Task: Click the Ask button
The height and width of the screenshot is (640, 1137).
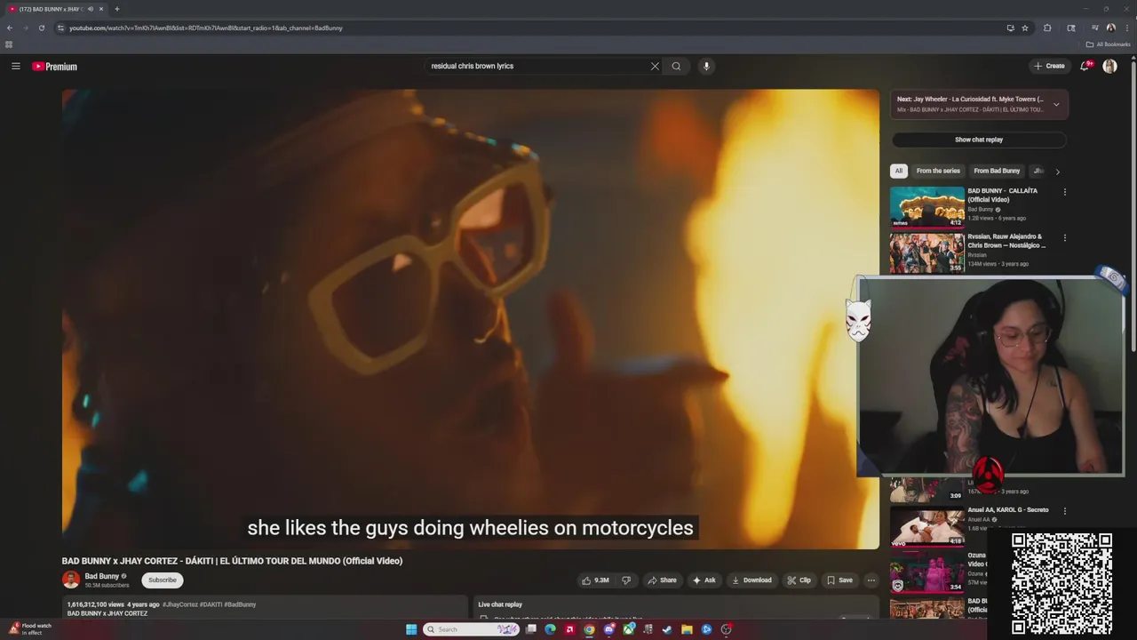Action: [x=704, y=580]
